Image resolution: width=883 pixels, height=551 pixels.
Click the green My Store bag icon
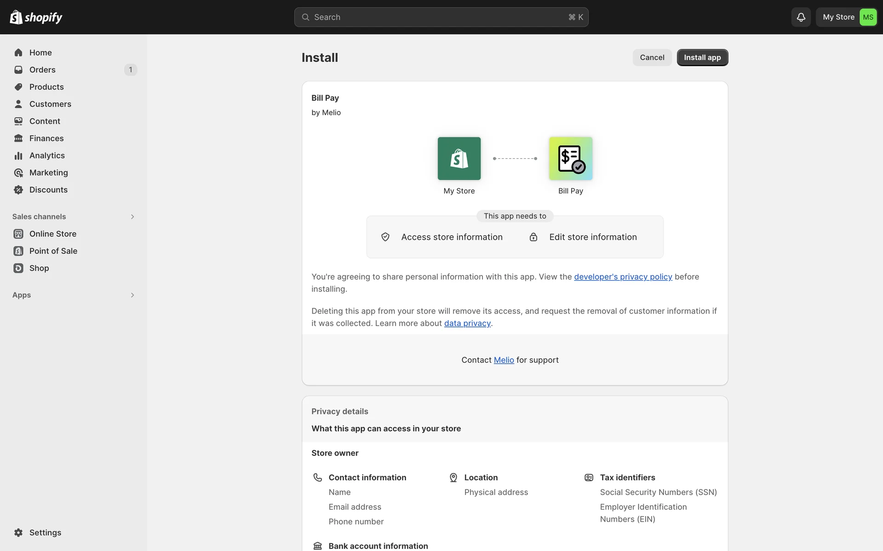point(459,158)
